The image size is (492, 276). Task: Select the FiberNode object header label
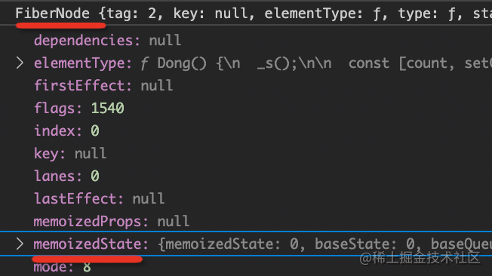pos(53,14)
